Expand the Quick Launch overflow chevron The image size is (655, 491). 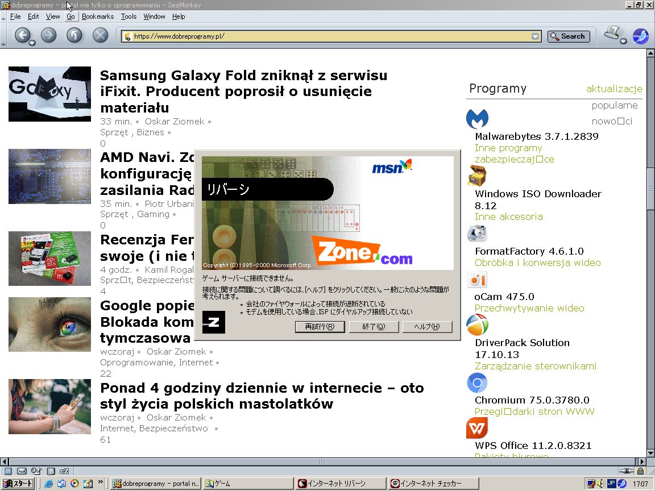[100, 483]
